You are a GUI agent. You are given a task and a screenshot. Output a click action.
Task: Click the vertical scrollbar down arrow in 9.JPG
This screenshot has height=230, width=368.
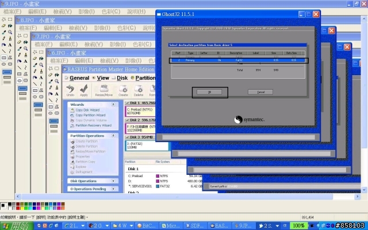[364, 190]
